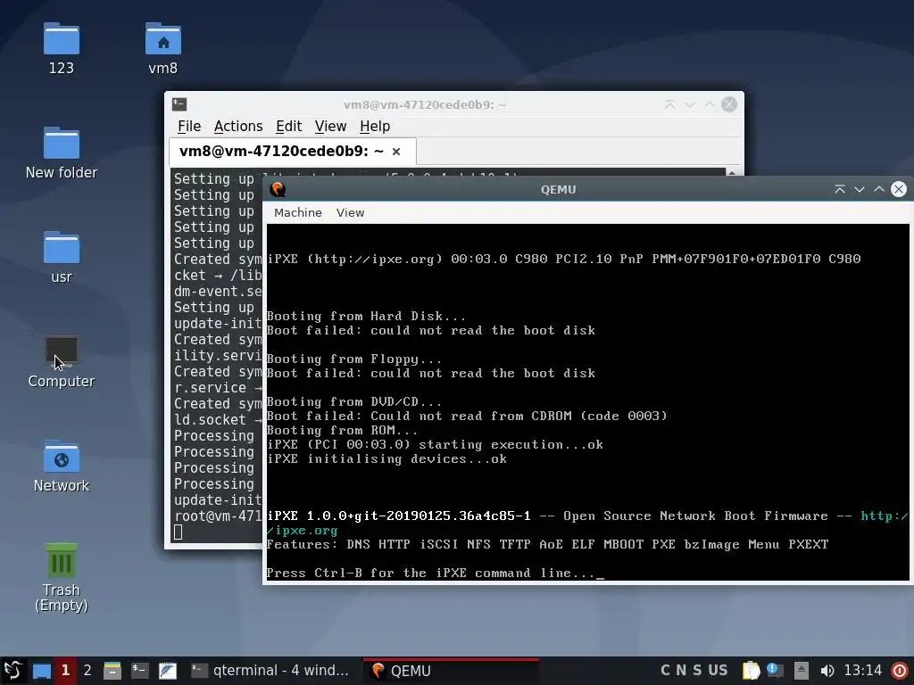Screen dimensions: 914x685
Task: Click the root@vm-471 prompt in qterminal
Action: pyautogui.click(x=218, y=516)
